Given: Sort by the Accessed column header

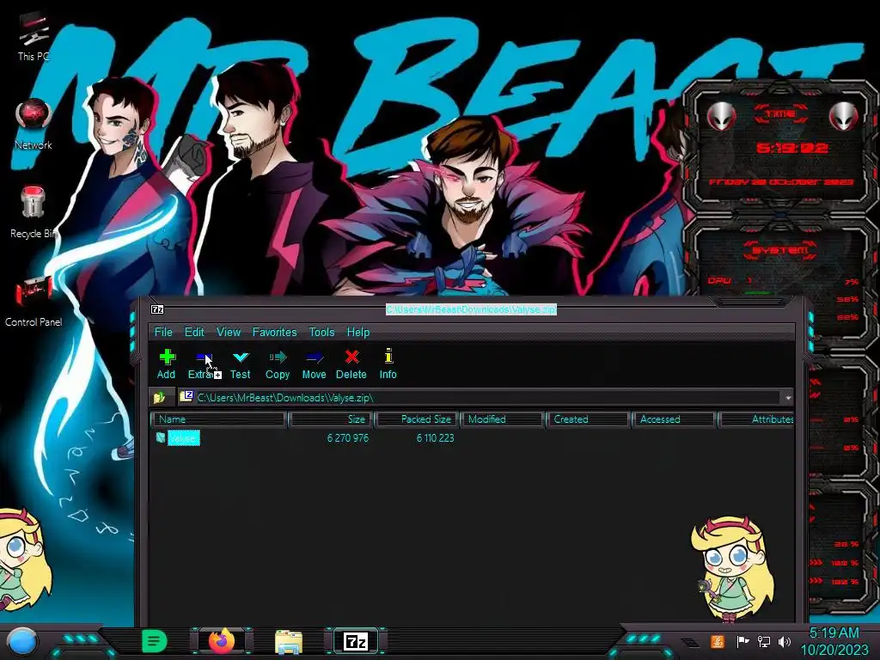Looking at the screenshot, I should (674, 419).
